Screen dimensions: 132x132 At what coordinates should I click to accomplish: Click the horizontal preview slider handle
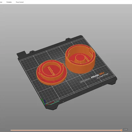(121, 130)
